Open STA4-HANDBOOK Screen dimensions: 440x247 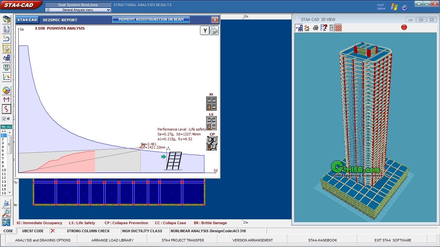(x=322, y=240)
